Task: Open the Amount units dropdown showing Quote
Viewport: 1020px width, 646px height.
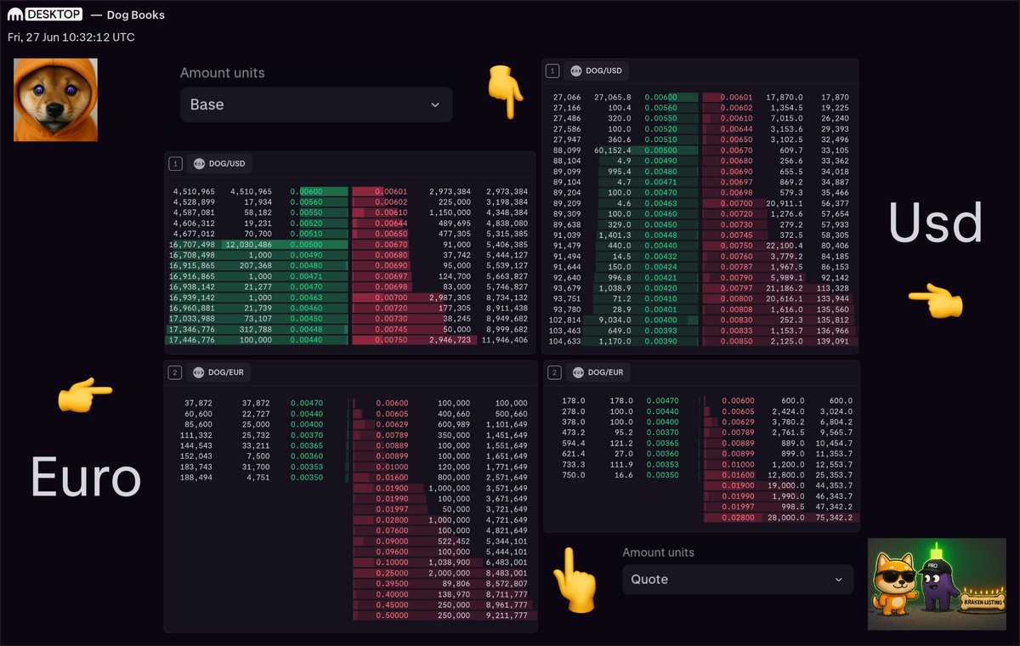Action: point(737,579)
